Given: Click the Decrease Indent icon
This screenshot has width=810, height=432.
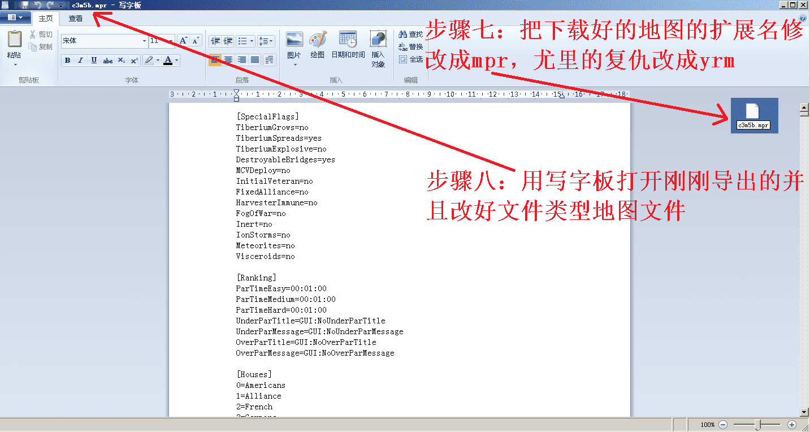Looking at the screenshot, I should [x=215, y=41].
